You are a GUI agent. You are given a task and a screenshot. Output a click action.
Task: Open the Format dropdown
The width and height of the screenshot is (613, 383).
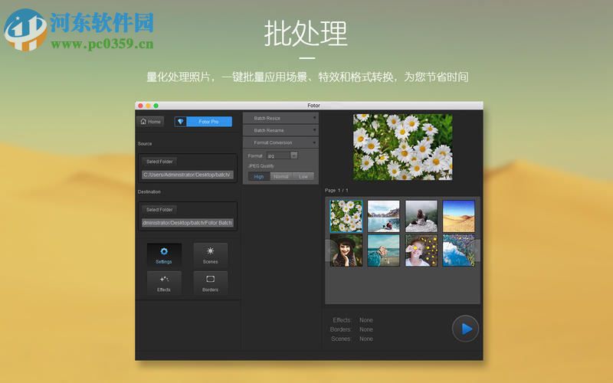282,155
